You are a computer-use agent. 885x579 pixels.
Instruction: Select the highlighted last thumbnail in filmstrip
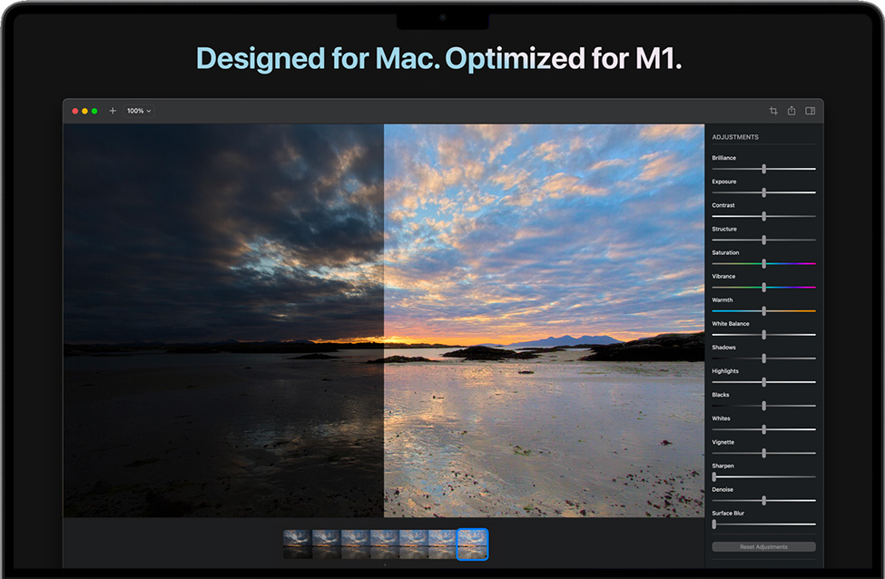[x=472, y=544]
